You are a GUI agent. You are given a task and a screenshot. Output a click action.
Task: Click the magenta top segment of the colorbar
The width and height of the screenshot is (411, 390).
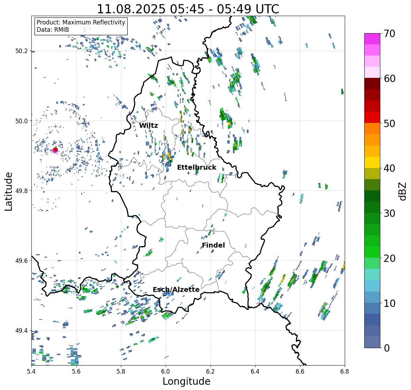372,39
